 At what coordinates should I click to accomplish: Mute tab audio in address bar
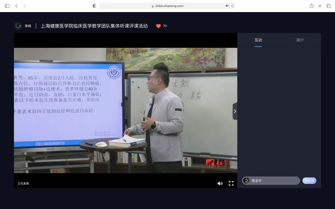point(227,6)
